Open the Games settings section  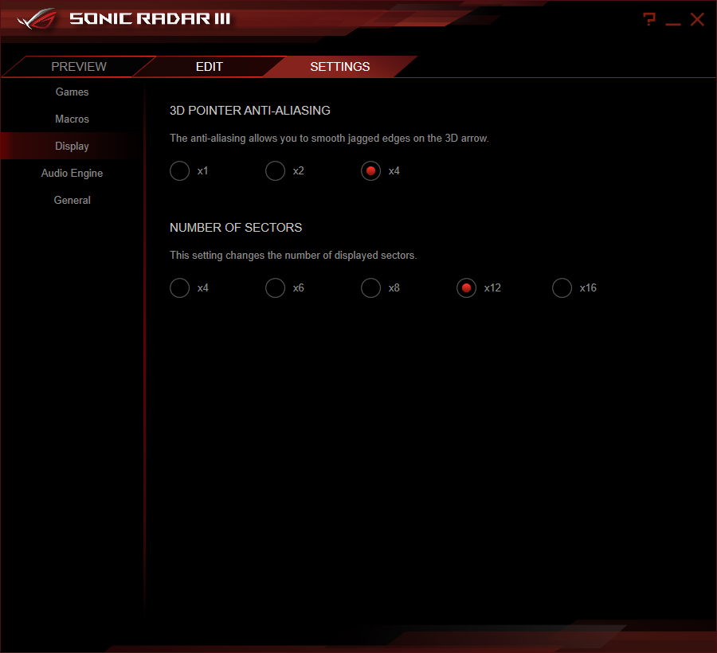[x=72, y=92]
